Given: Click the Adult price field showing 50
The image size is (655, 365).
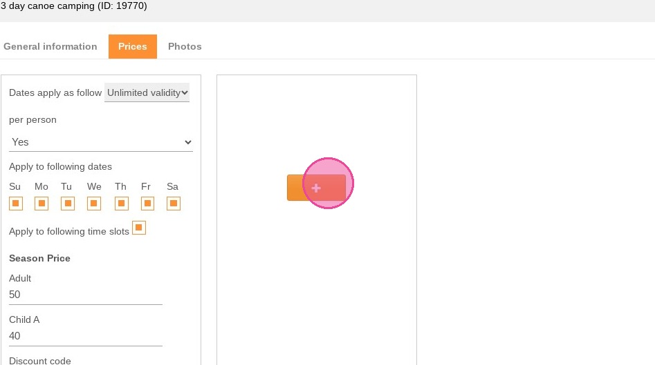Looking at the screenshot, I should coord(86,295).
